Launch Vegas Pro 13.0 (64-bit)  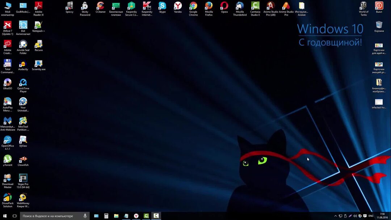coord(23,181)
